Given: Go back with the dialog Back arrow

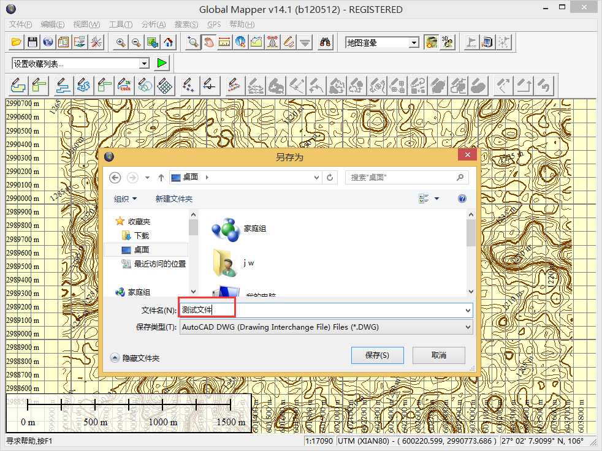Looking at the screenshot, I should click(x=115, y=177).
